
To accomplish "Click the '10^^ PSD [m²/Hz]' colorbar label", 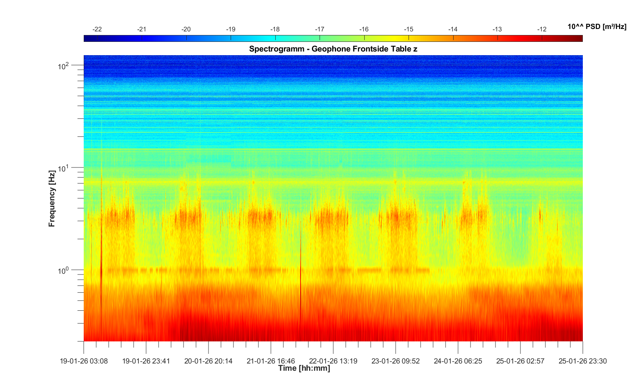I will click(x=597, y=27).
